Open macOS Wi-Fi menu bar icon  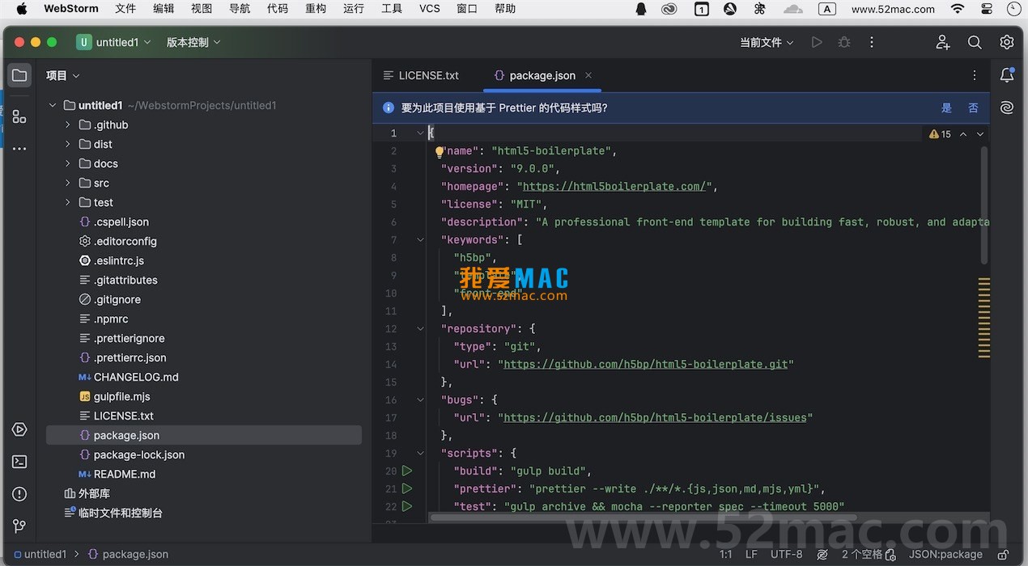(x=958, y=9)
